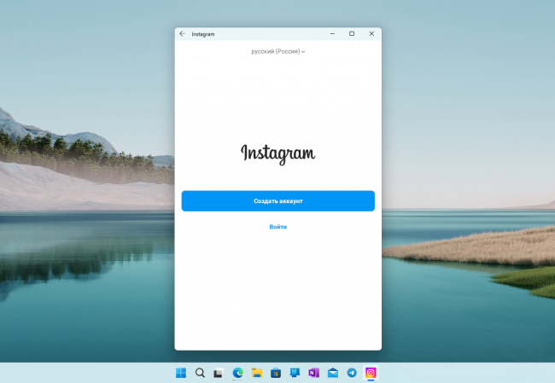Open OneNote from taskbar
Viewport: 555px width, 383px height.
tap(313, 373)
